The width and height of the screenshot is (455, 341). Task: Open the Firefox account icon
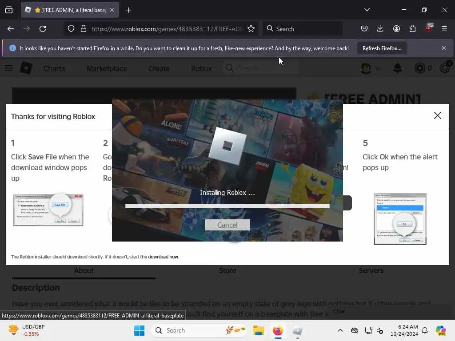396,29
